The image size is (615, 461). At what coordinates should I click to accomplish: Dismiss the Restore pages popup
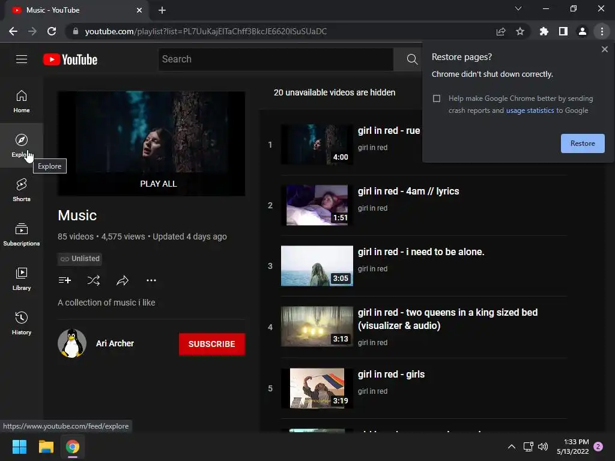click(x=604, y=49)
